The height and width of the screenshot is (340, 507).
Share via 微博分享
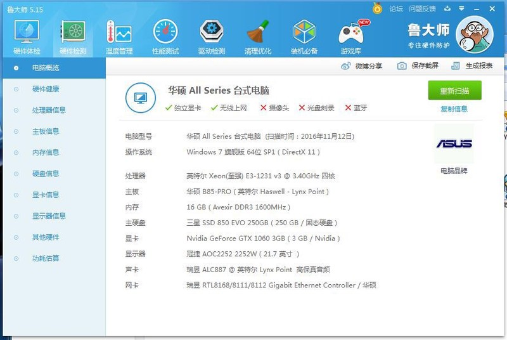pos(361,66)
